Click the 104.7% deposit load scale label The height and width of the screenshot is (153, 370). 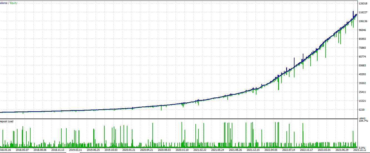(363, 121)
